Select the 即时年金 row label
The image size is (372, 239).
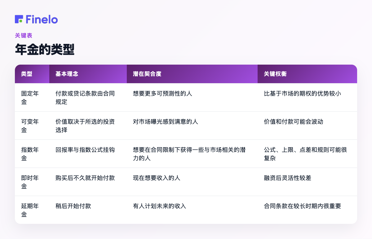[30, 182]
